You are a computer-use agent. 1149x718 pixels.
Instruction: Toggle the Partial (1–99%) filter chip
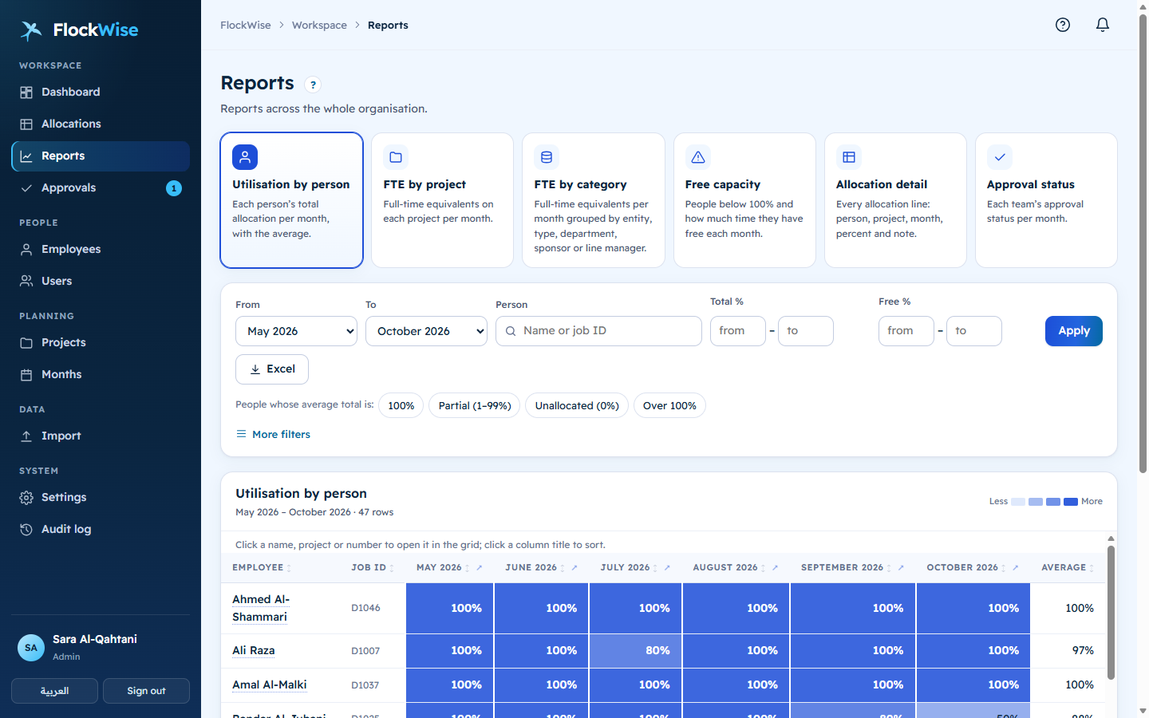click(x=475, y=406)
